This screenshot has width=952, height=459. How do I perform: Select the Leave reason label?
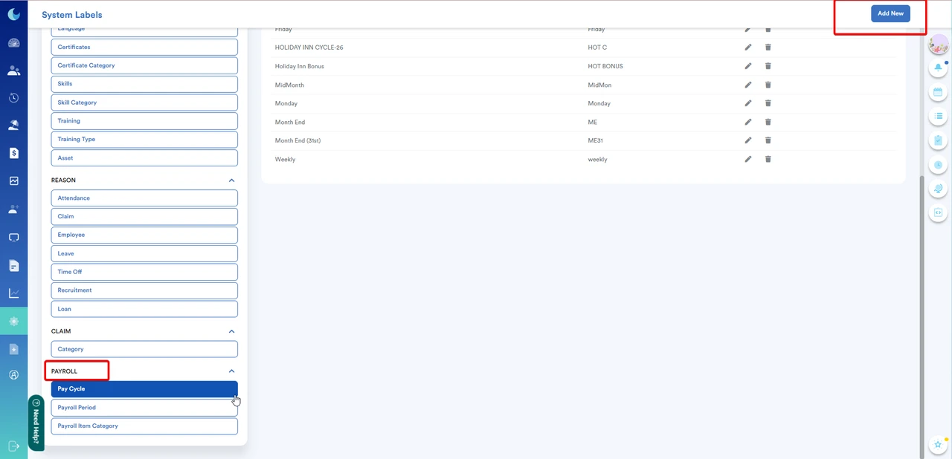tap(144, 253)
